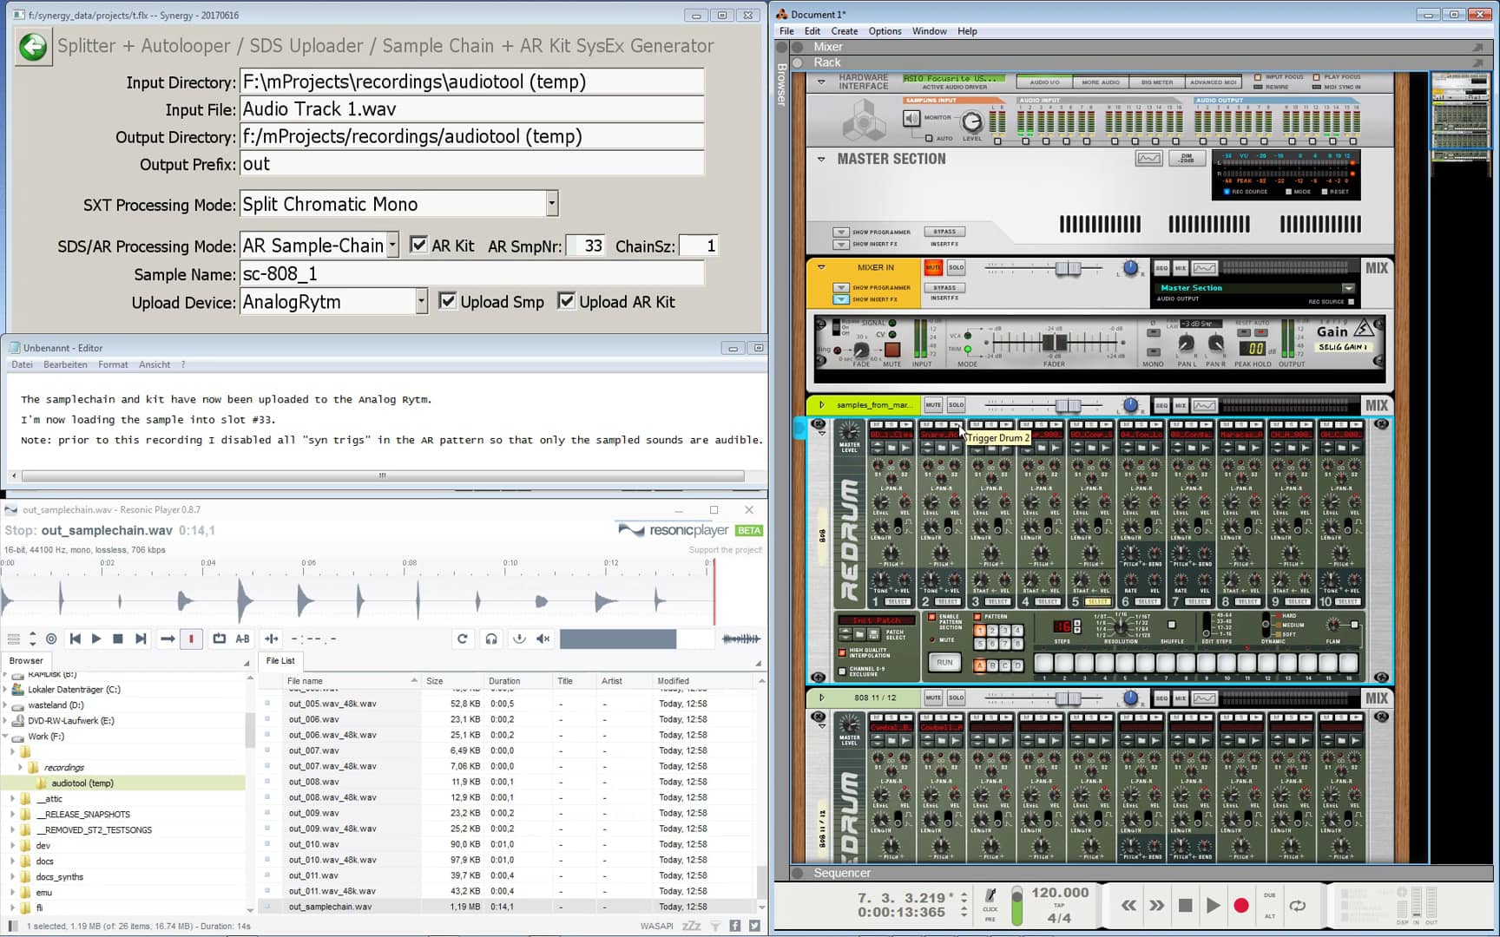The image size is (1500, 937).
Task: Toggle A-B repeat in Resonic Player
Action: (x=242, y=639)
